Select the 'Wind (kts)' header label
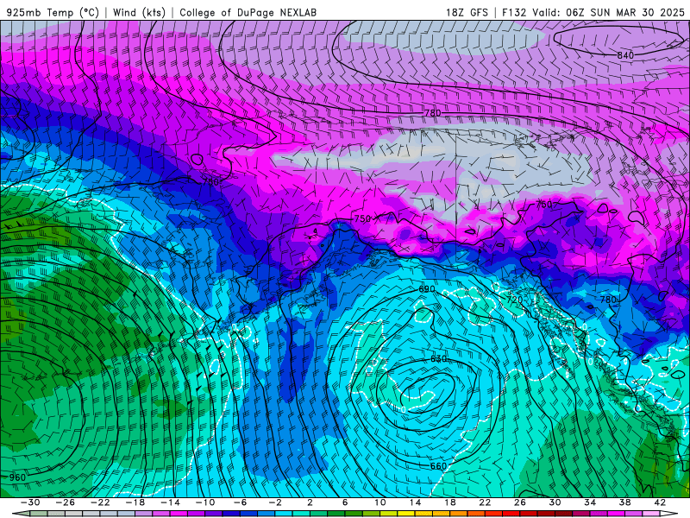Viewport: 690px width, 518px height. pos(139,13)
